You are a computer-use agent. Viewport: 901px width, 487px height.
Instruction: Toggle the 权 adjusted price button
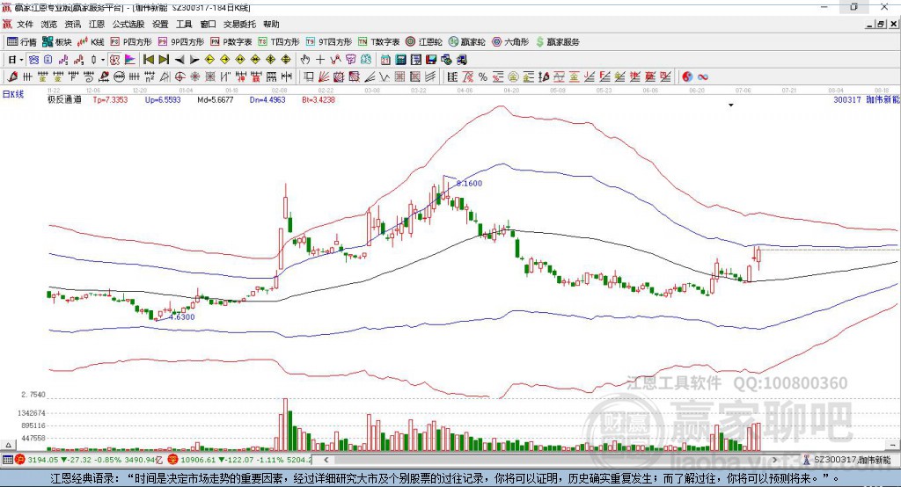pyautogui.click(x=115, y=59)
